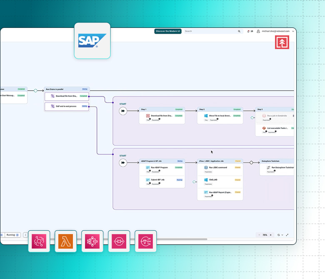The image size is (325, 279).
Task: Click the 75% zoom level value
Action: (265, 235)
